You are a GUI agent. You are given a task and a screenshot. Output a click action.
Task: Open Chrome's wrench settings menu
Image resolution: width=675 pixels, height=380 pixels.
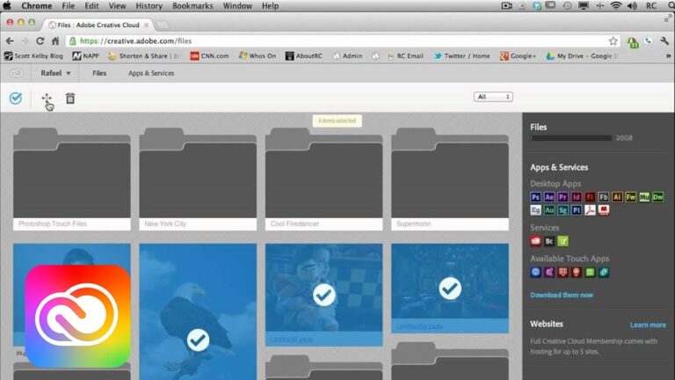tap(664, 41)
